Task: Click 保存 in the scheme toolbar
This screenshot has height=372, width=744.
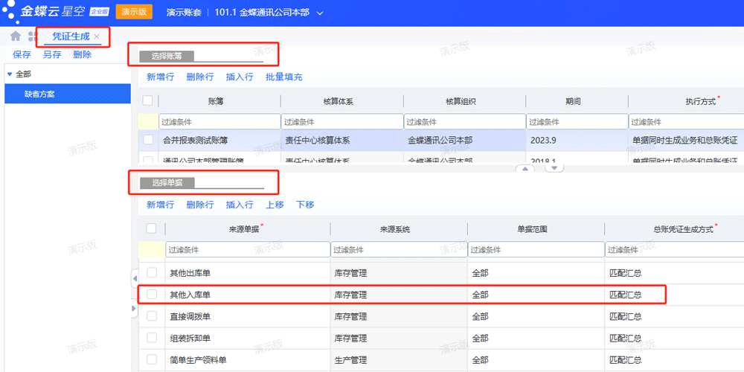Action: (x=22, y=54)
